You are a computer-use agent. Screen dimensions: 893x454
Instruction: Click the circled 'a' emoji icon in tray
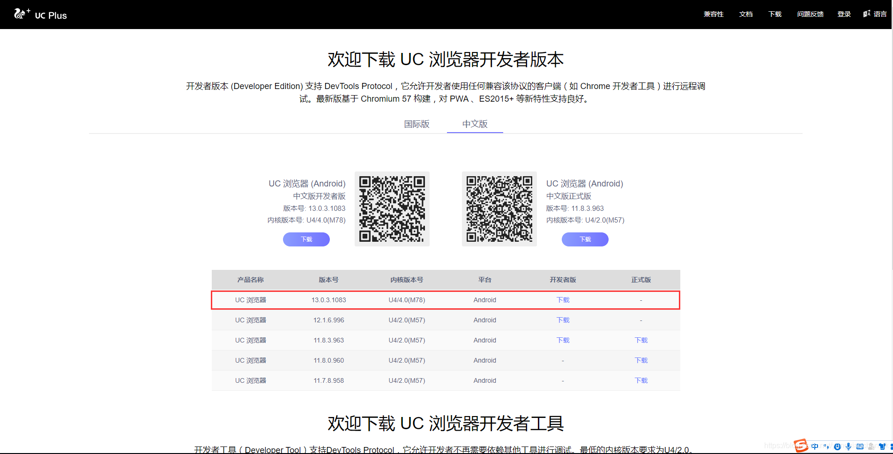point(837,446)
